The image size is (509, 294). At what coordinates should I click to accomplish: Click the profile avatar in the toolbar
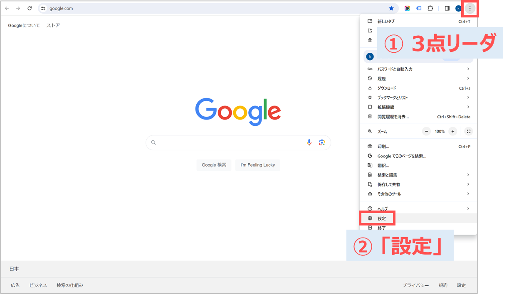458,8
